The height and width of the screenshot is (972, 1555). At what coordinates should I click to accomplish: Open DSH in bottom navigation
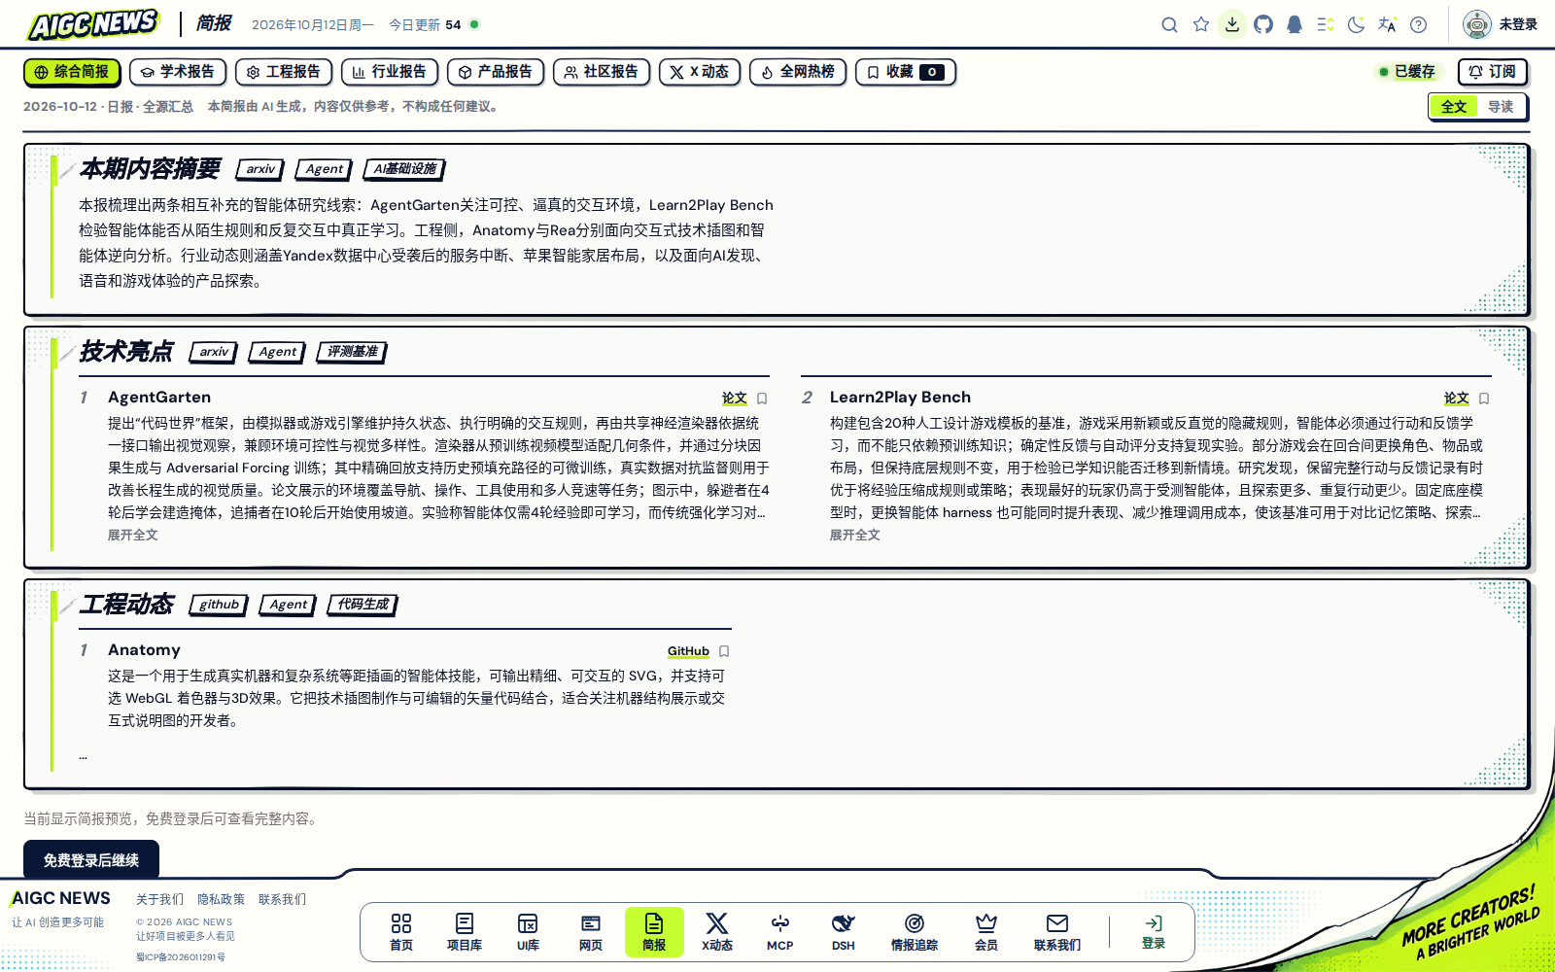tap(844, 932)
